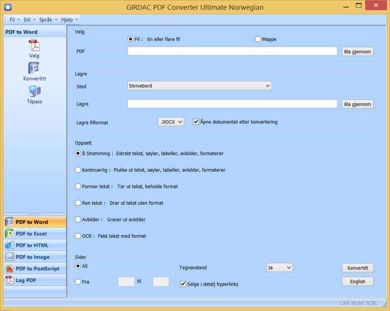
Task: Choose the Avbilder layout option
Action: point(78,219)
